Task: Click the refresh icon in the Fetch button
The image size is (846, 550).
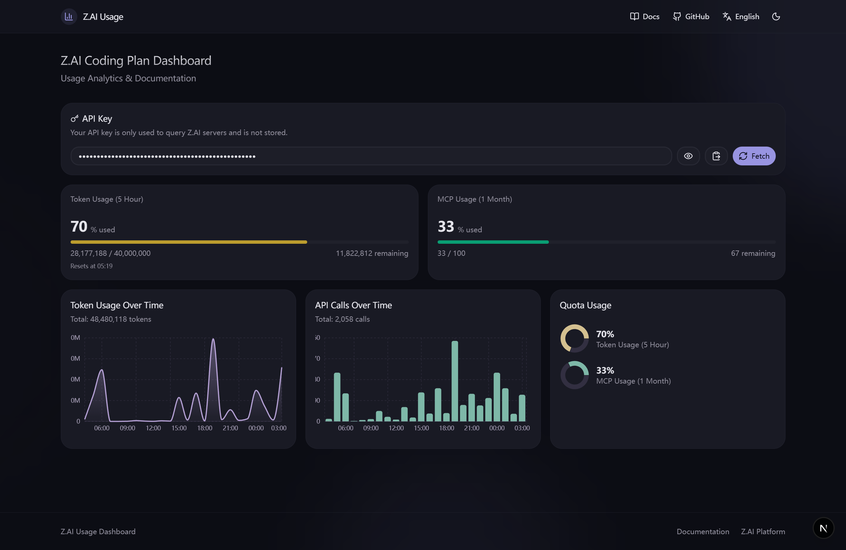Action: coord(743,156)
